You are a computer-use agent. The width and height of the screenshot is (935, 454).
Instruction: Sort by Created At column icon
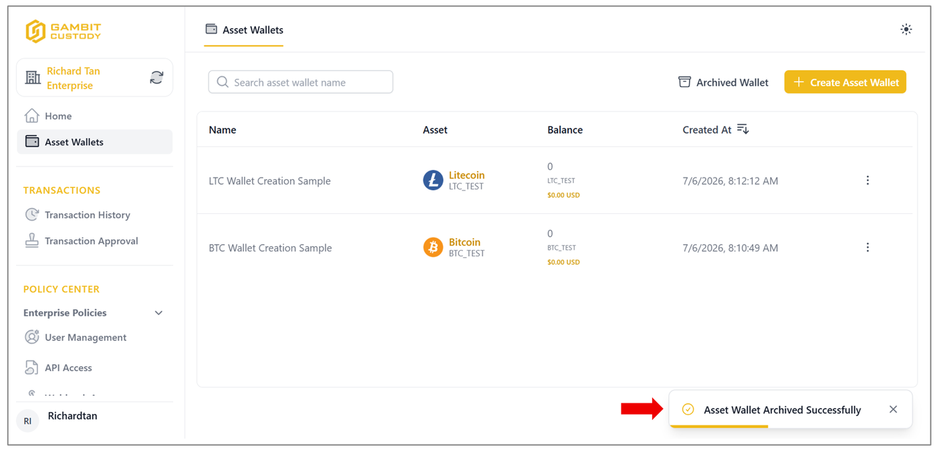743,130
